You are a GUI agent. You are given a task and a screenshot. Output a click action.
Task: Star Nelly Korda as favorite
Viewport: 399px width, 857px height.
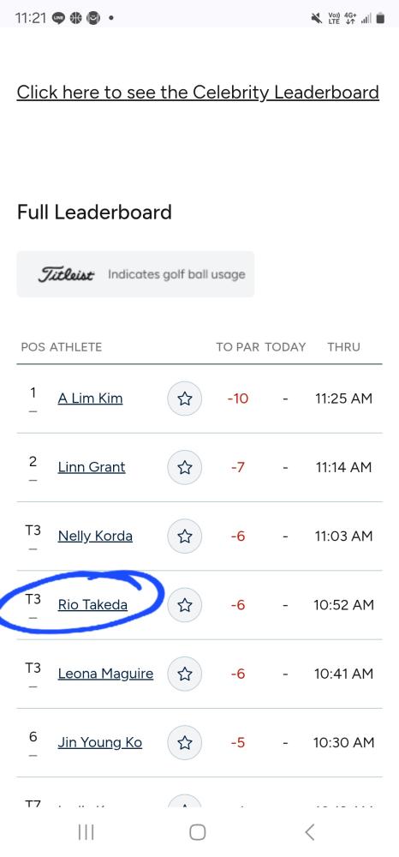pyautogui.click(x=184, y=536)
